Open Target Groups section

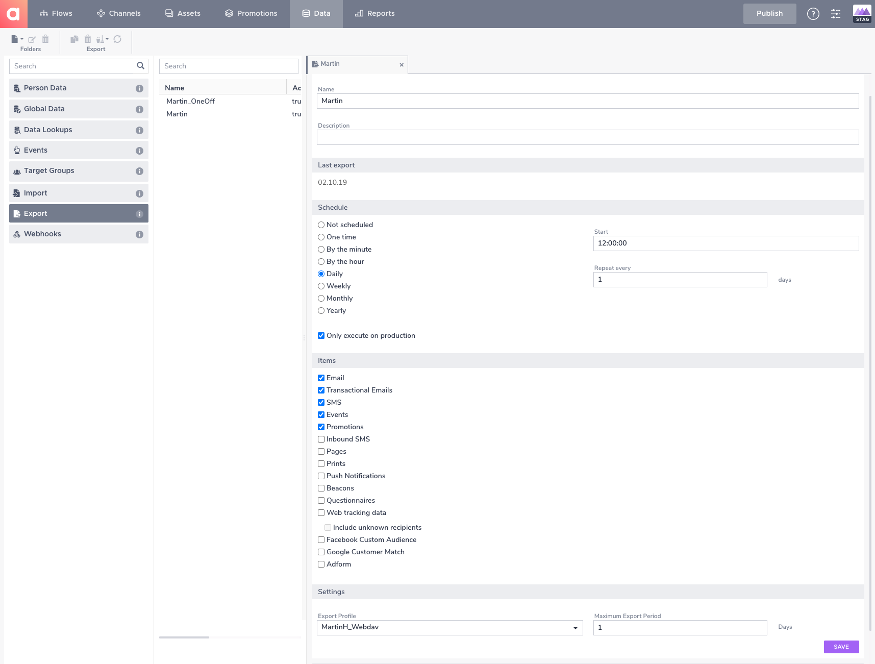pos(79,171)
